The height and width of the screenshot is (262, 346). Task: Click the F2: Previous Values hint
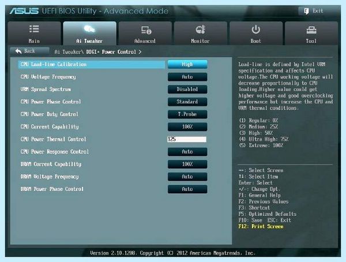[264, 201]
